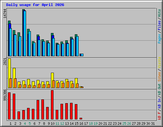The width and height of the screenshot is (163, 127).
Task: Click the 'Pages' legend label
Action: (x=159, y=39)
